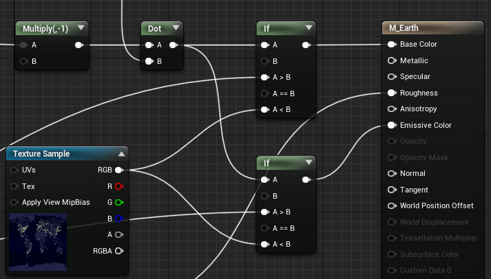Select the Texture Sample node title bar
The image size is (491, 279).
point(67,154)
